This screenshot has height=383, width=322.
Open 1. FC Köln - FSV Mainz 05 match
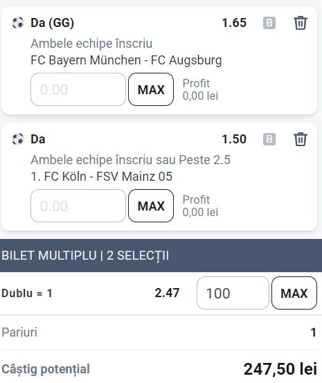tap(101, 177)
